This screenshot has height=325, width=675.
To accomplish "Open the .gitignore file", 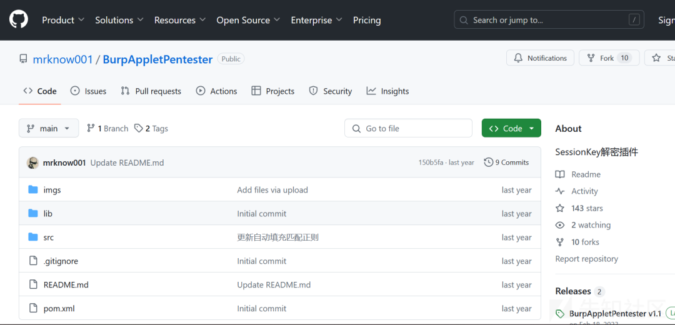I will [x=61, y=261].
